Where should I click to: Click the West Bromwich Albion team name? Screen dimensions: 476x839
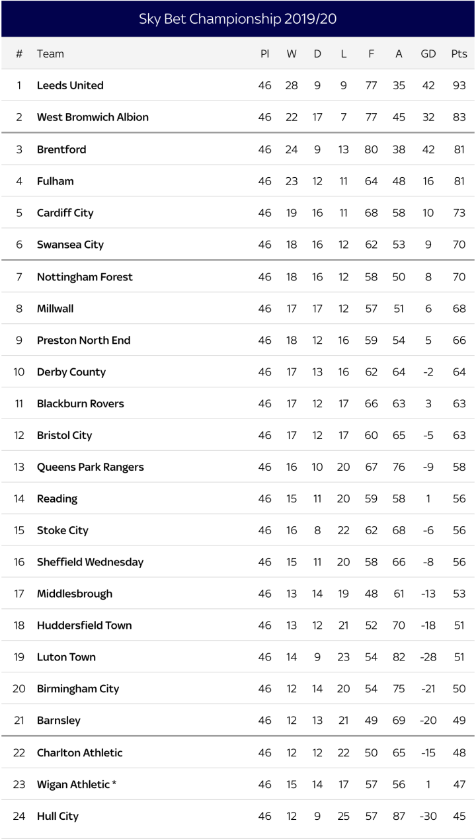click(93, 117)
